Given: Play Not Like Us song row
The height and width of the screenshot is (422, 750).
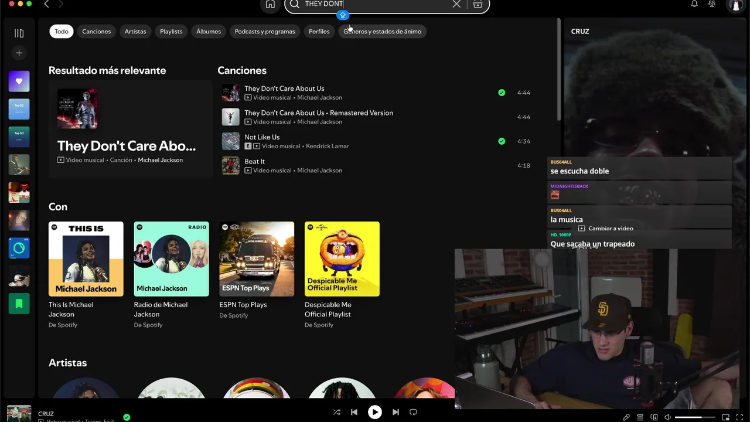Looking at the screenshot, I should [x=376, y=141].
